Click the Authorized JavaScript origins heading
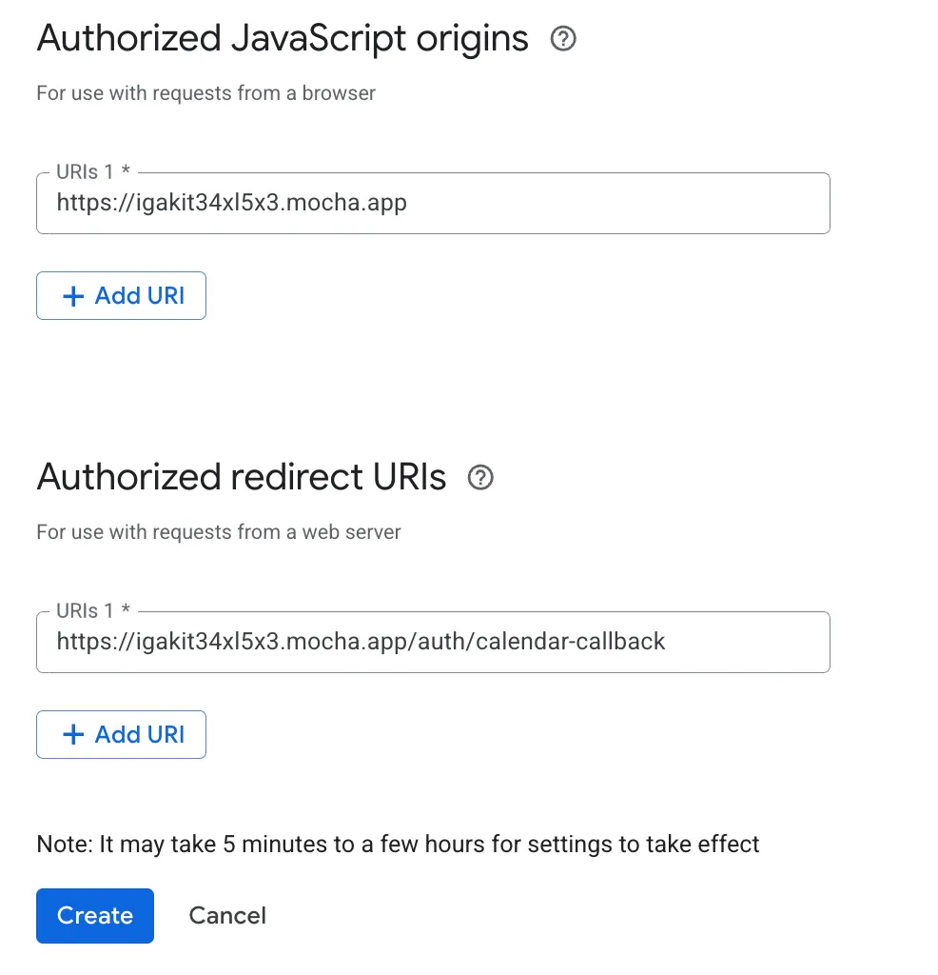This screenshot has height=975, width=938. [282, 38]
